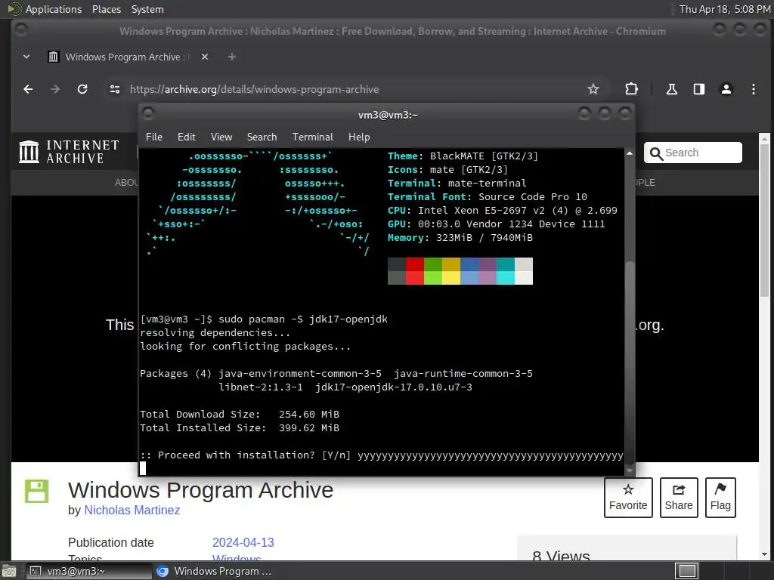Viewport: 774px width, 580px height.
Task: Open Nicholas Martinez author link
Action: [x=132, y=510]
